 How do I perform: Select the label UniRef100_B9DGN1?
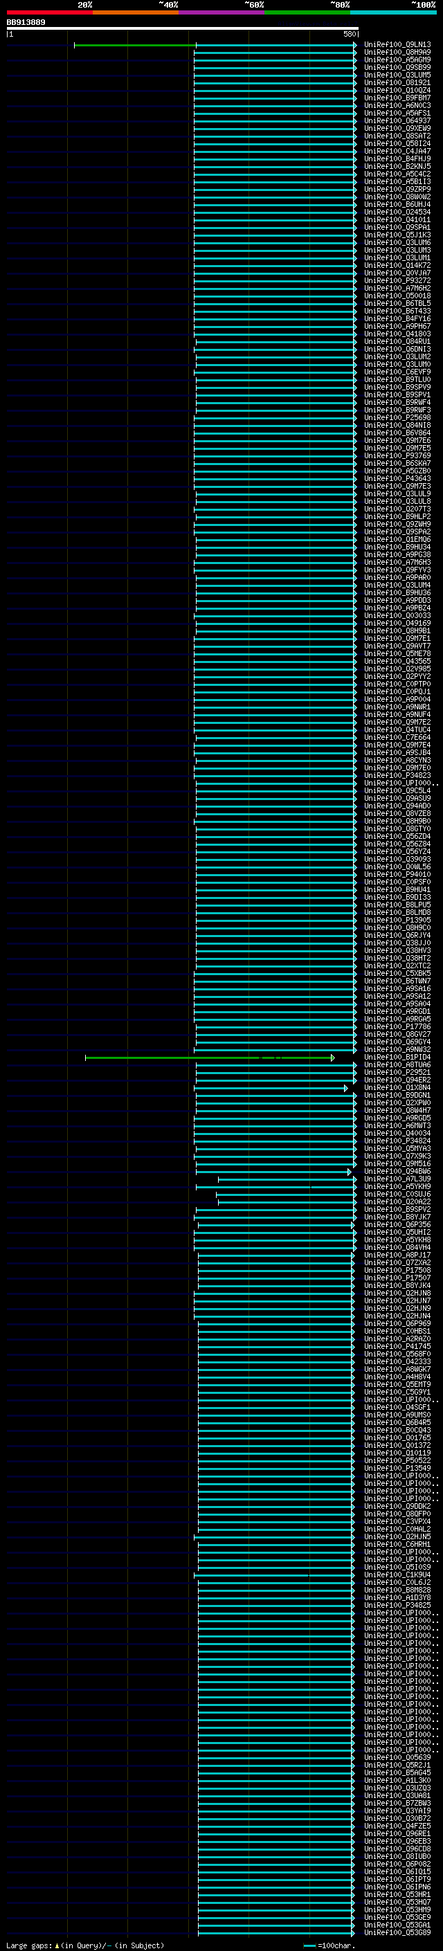click(x=397, y=1095)
